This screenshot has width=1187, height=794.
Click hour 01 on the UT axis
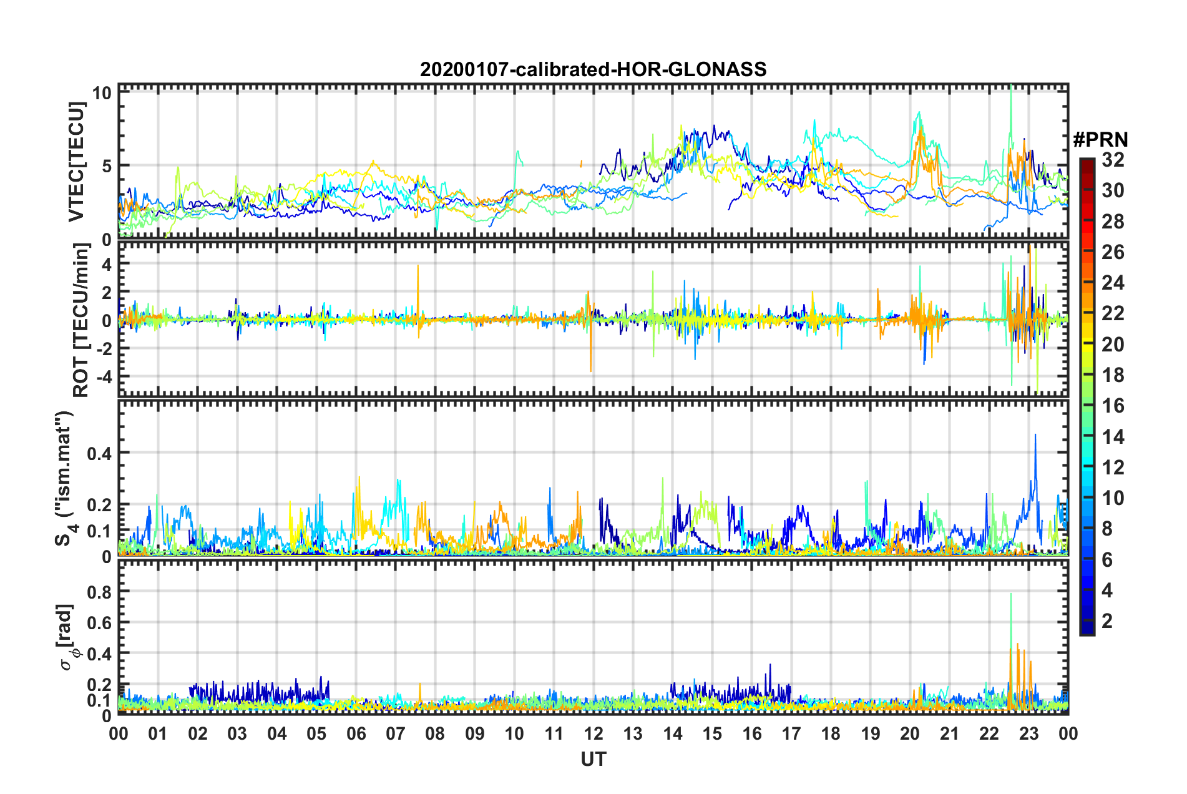[x=158, y=733]
